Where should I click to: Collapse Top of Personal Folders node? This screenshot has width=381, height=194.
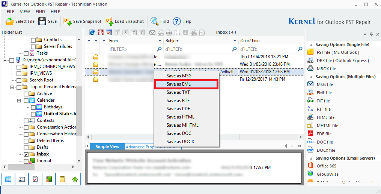click(x=12, y=87)
